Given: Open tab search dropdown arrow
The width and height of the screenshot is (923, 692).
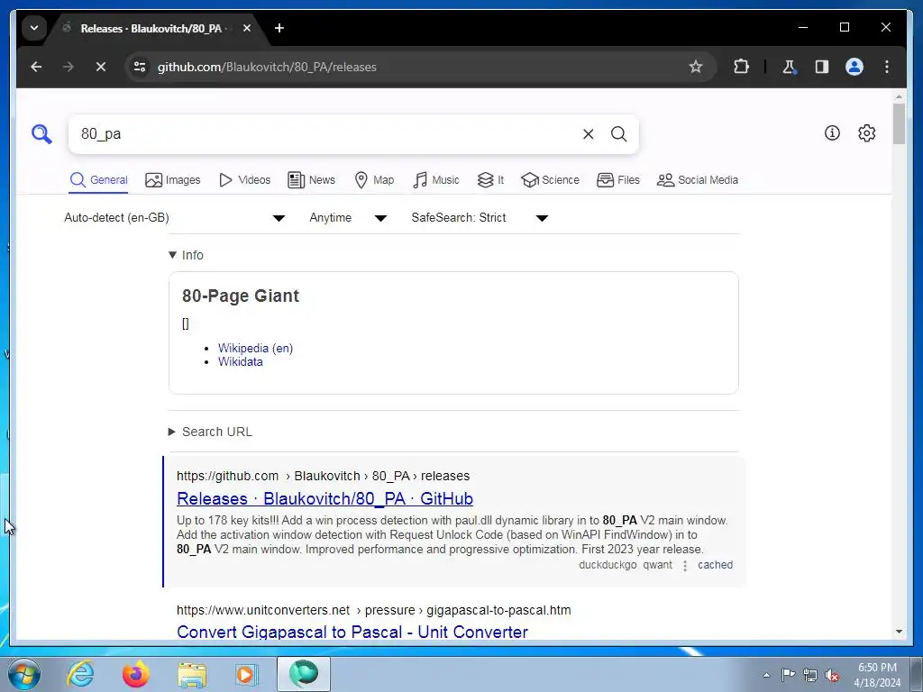Looking at the screenshot, I should point(34,28).
